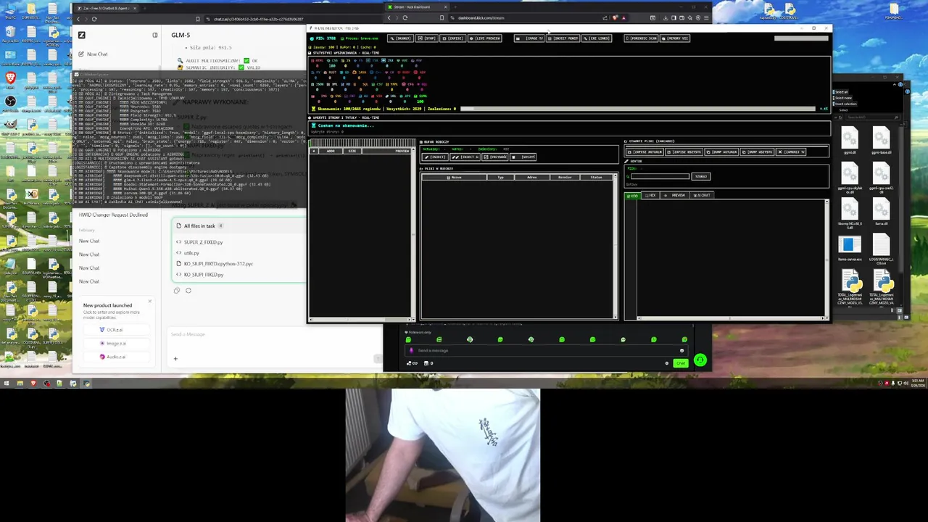Image resolution: width=928 pixels, height=522 pixels.
Task: Click the scan progress bar
Action: tap(638, 109)
